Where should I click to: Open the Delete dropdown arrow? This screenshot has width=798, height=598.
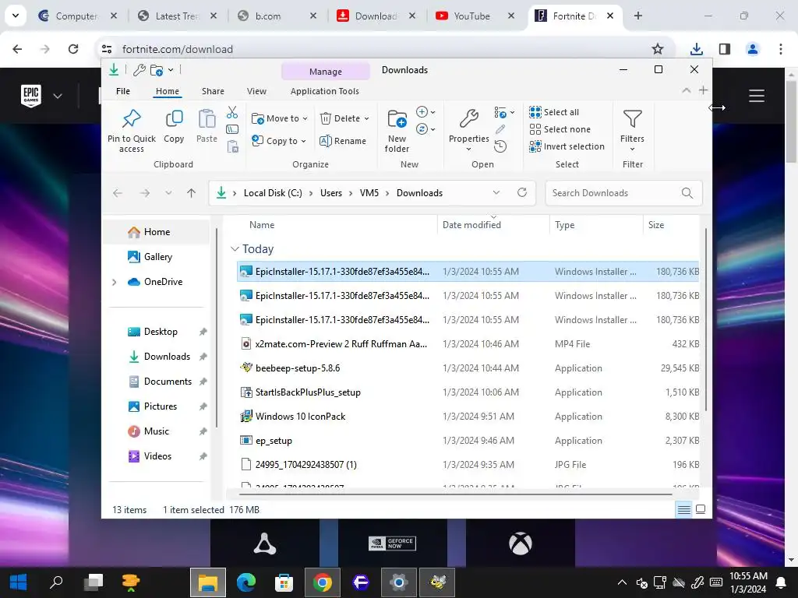(x=366, y=118)
